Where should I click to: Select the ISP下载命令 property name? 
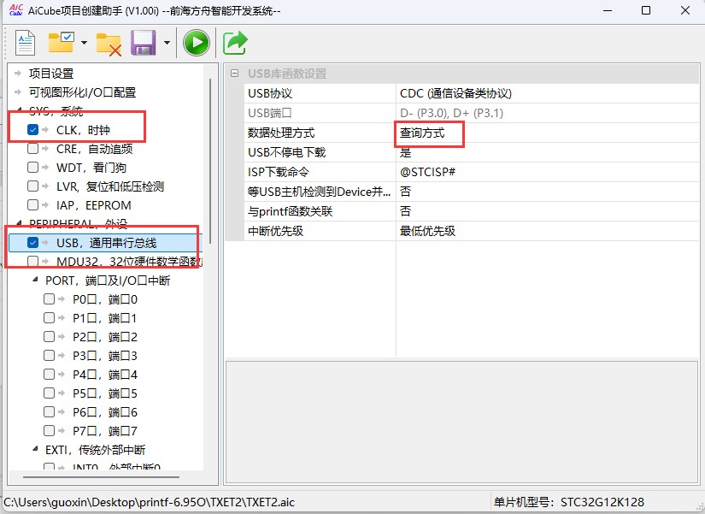pos(279,172)
